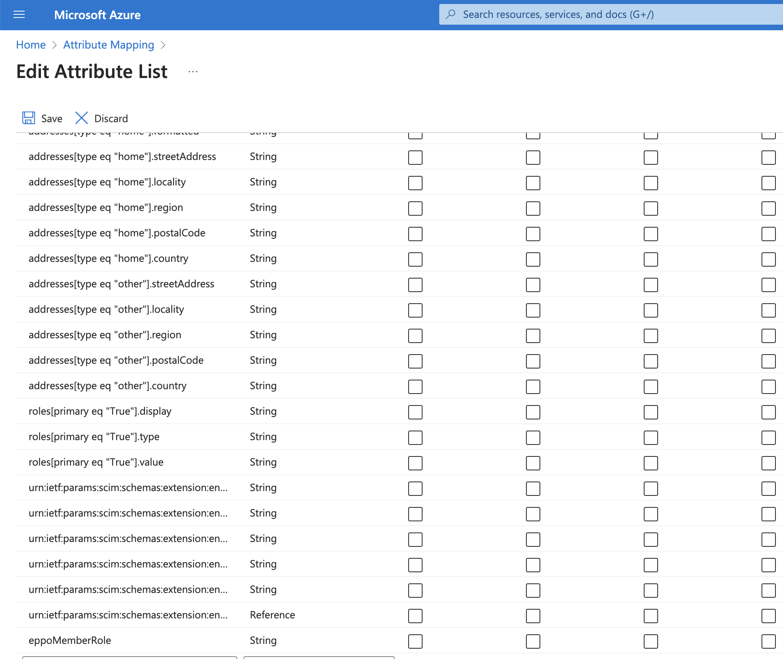Check first checkbox for the Reference type row

415,616
